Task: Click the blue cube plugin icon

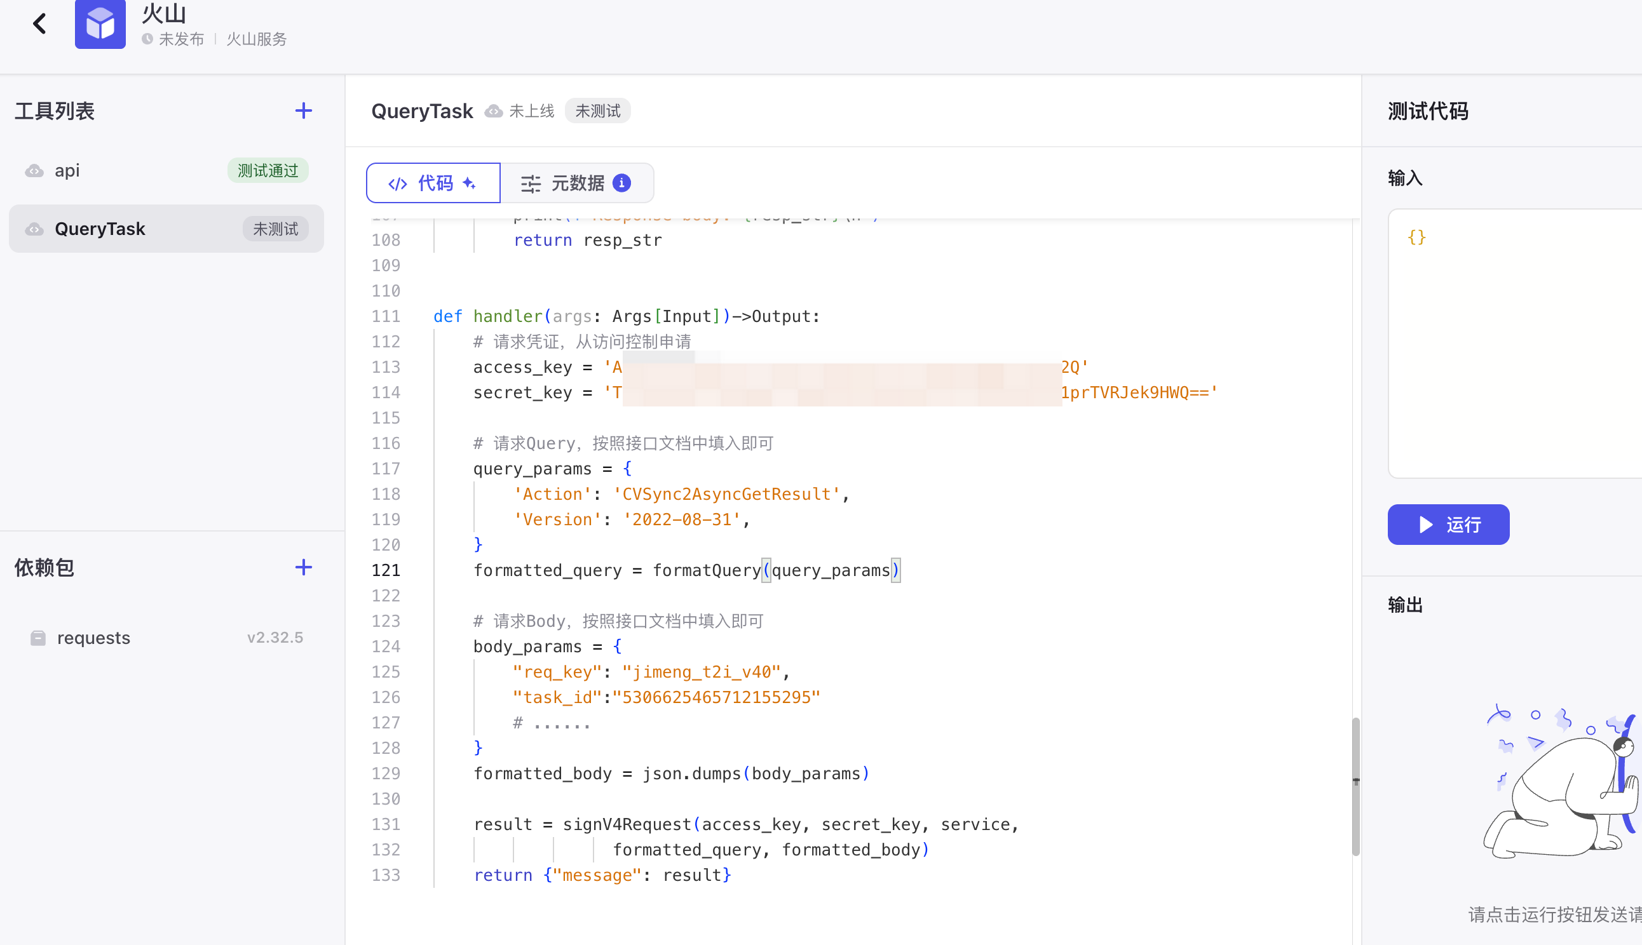Action: 100,24
